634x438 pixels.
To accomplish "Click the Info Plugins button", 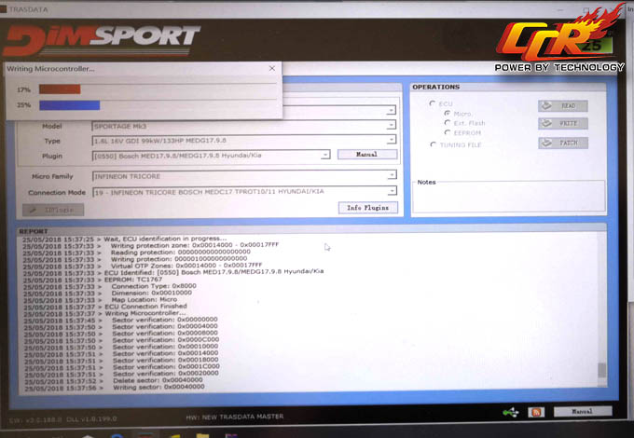I will tap(368, 208).
